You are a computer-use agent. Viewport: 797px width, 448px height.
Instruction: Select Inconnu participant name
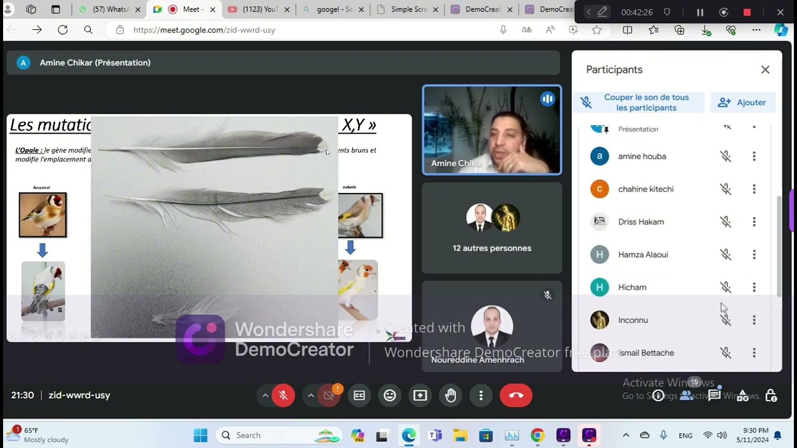pyautogui.click(x=633, y=320)
